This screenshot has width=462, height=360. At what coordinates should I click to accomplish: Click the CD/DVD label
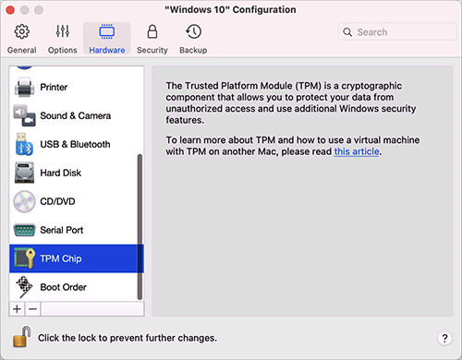click(x=57, y=201)
